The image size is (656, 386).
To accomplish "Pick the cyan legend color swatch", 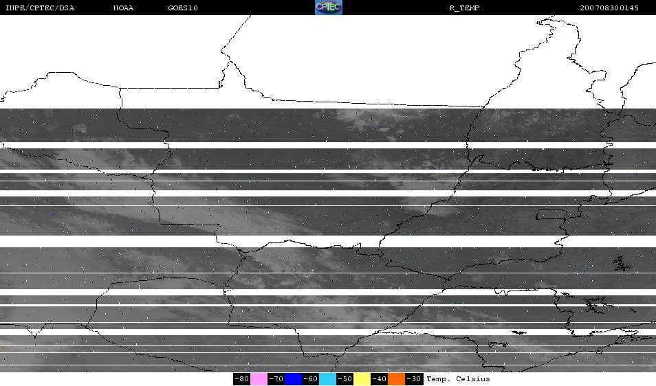I will pos(327,379).
